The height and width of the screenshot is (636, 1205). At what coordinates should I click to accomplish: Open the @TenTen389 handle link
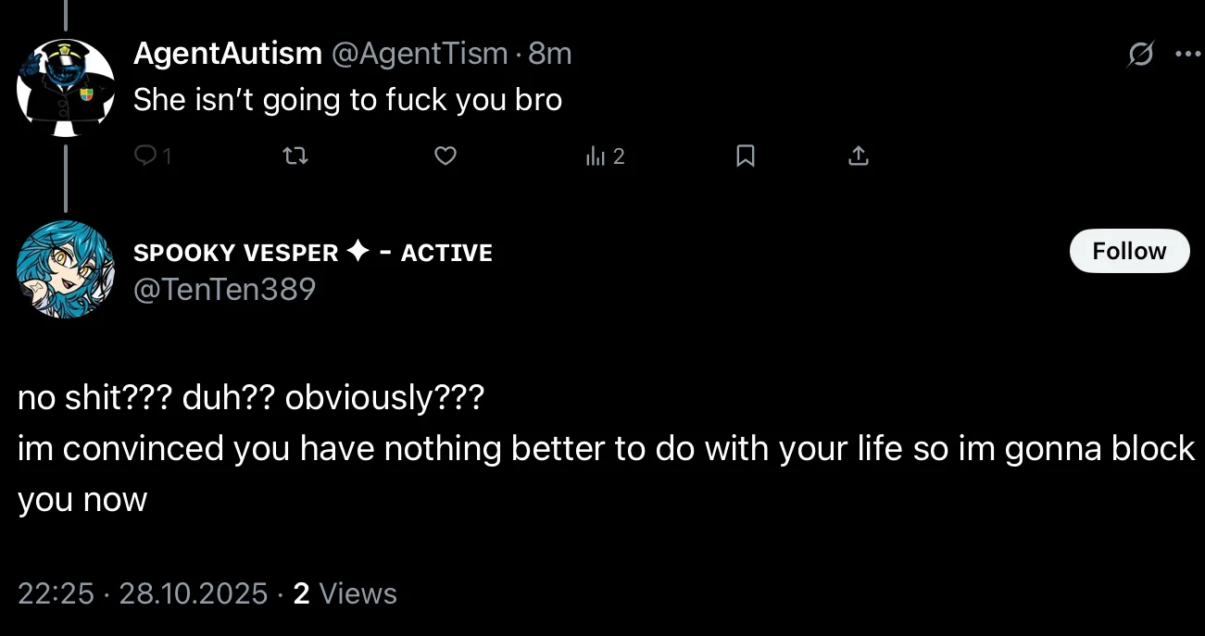[x=225, y=290]
